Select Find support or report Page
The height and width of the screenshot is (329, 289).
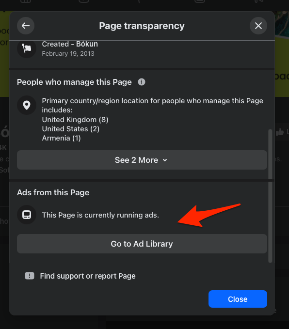88,276
